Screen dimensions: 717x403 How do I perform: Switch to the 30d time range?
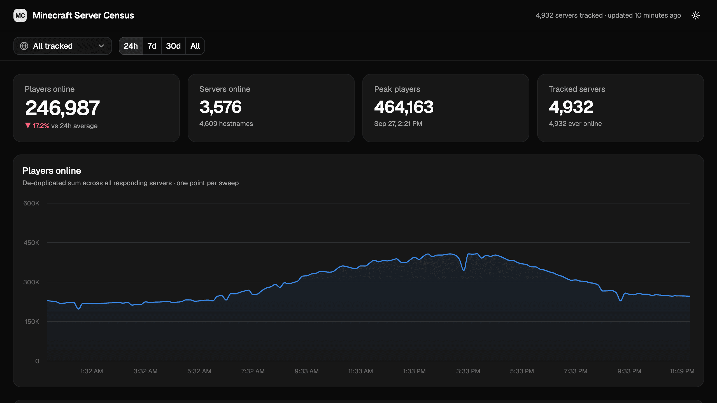(x=173, y=46)
